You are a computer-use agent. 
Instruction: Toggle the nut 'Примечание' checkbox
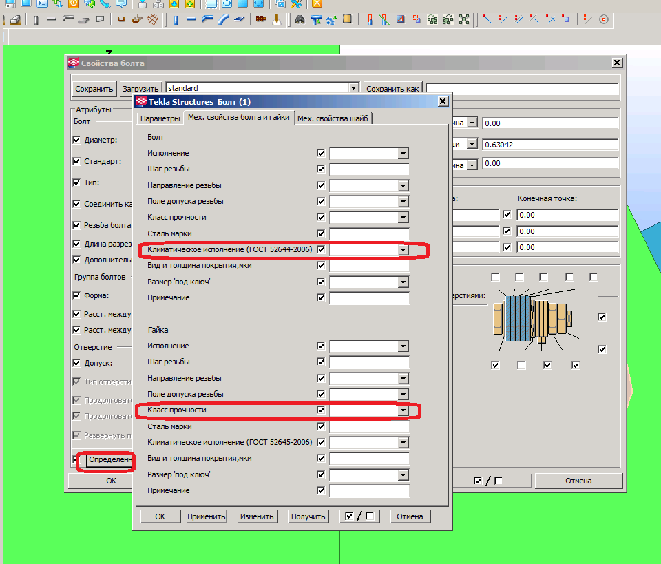[x=321, y=490]
